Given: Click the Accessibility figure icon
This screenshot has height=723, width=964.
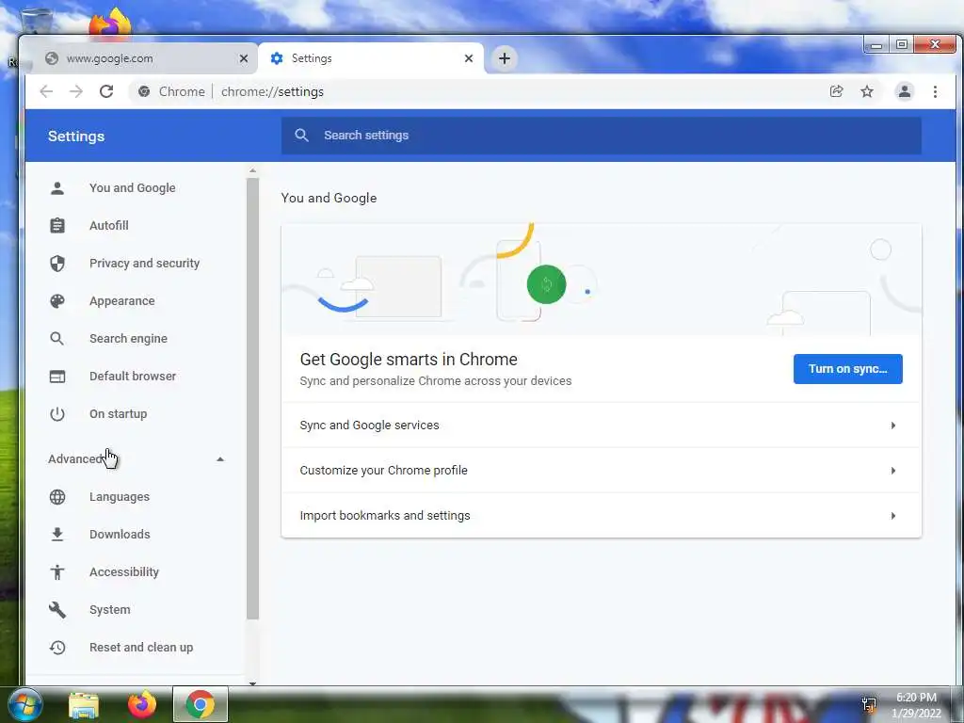Looking at the screenshot, I should (x=57, y=572).
